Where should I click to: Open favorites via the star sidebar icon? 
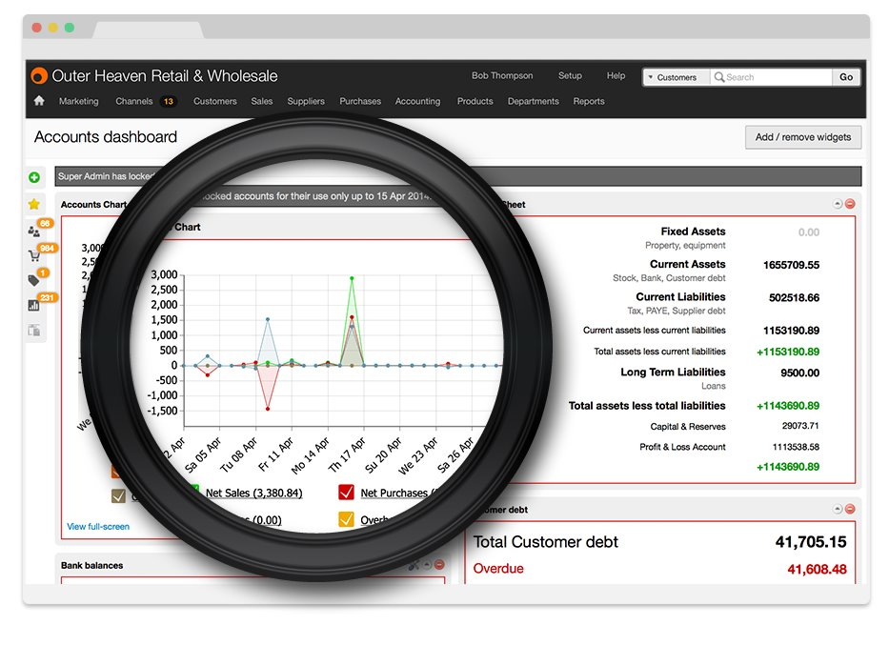34,204
